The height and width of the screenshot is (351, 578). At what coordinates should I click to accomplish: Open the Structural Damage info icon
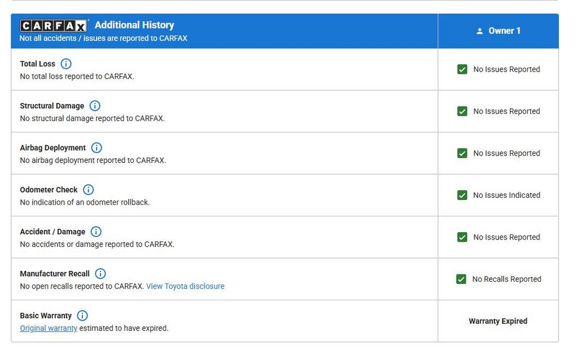(95, 106)
